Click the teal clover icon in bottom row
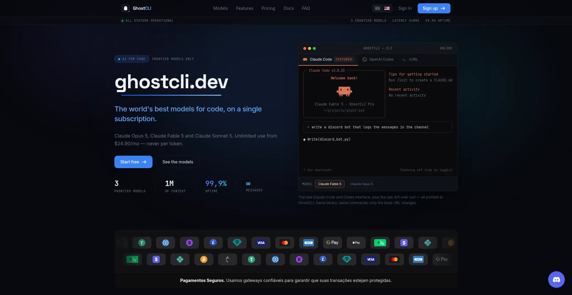572x295 pixels. tap(180, 259)
